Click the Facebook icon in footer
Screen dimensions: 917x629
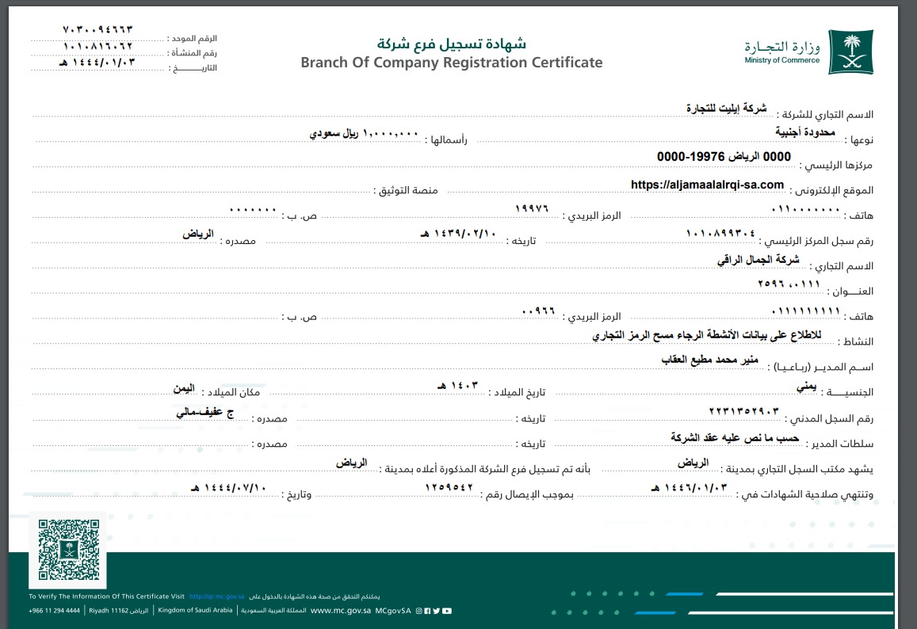click(428, 611)
